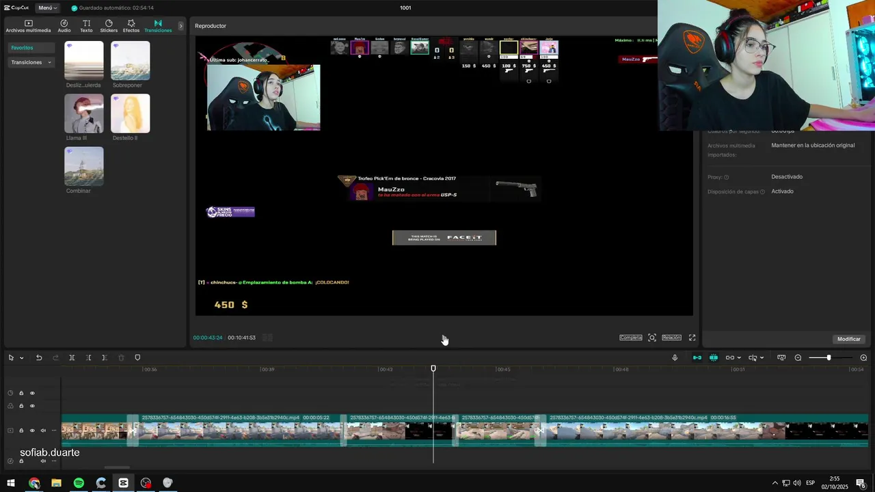Toggle main track magnet snapping
Image resolution: width=875 pixels, height=492 pixels.
pyautogui.click(x=697, y=357)
